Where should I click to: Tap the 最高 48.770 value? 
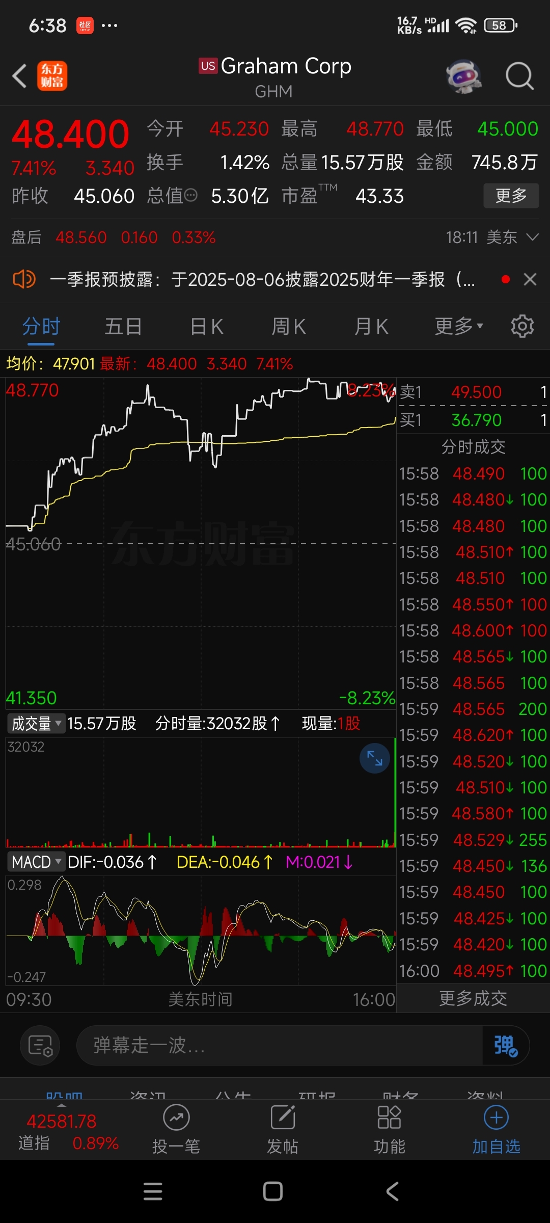pyautogui.click(x=375, y=129)
